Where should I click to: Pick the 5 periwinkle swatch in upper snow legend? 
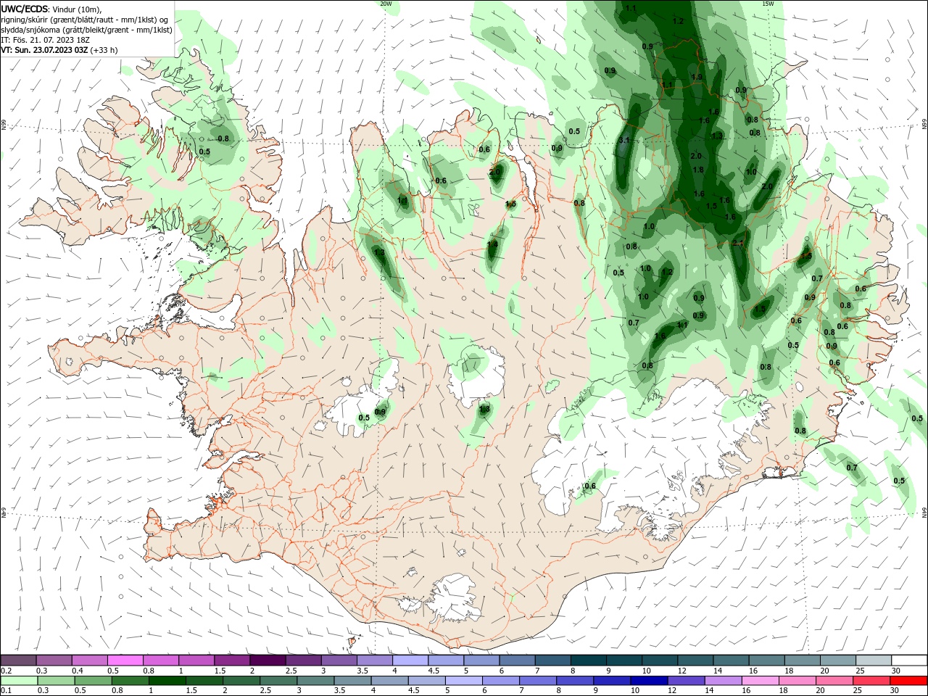point(480,660)
